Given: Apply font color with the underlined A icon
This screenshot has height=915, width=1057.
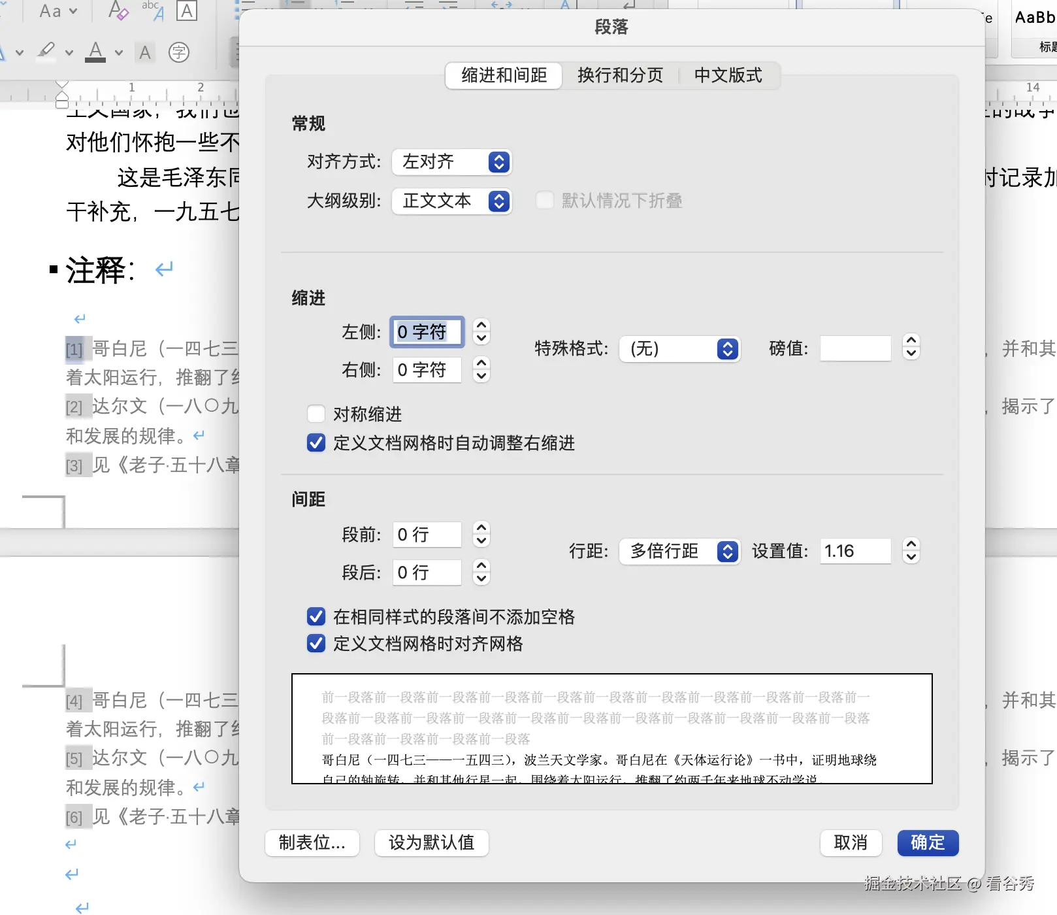Looking at the screenshot, I should 97,52.
